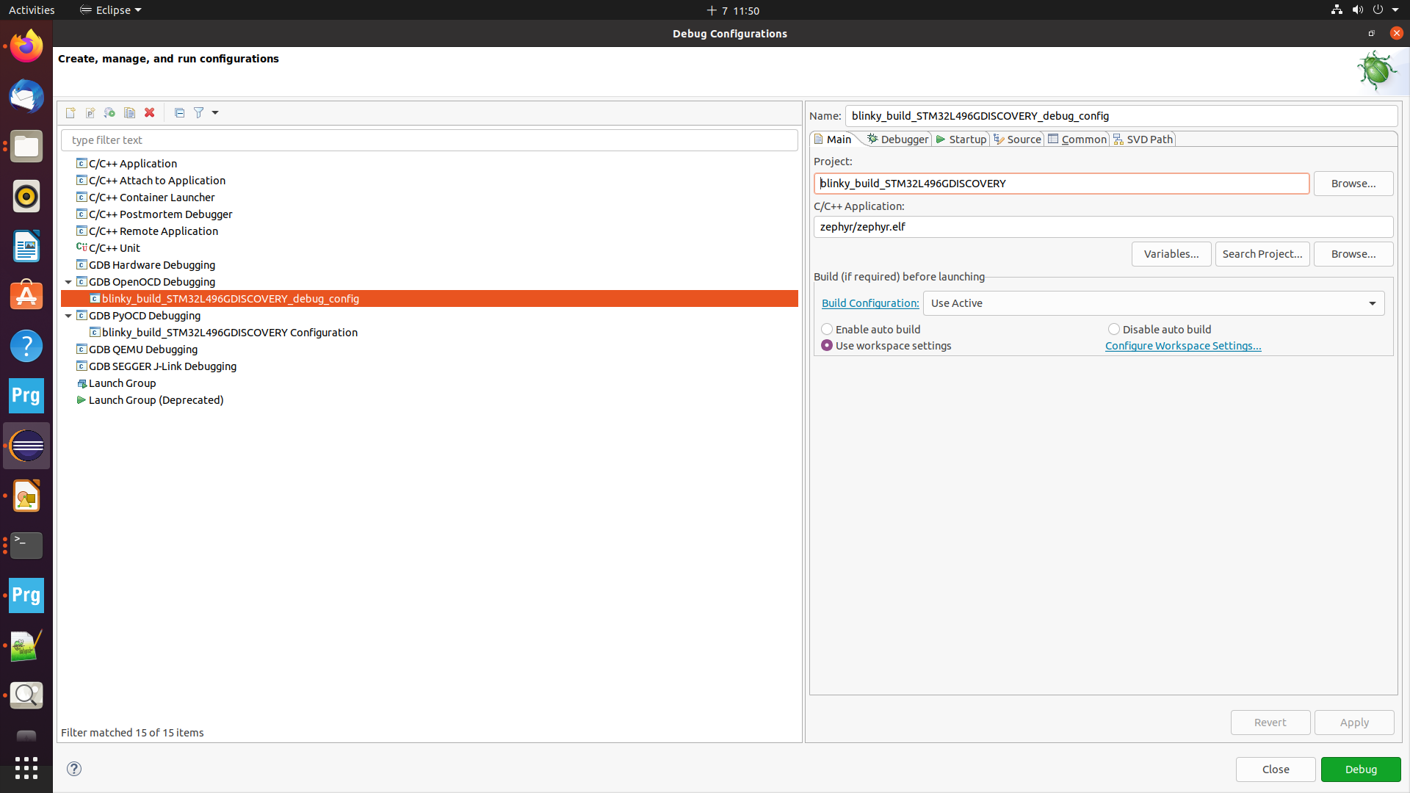Open Configure Workspace Settings link

[1183, 345]
